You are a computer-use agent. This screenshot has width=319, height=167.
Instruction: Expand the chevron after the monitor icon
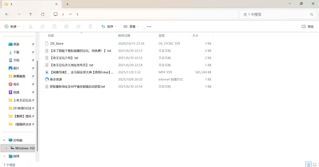63,14
